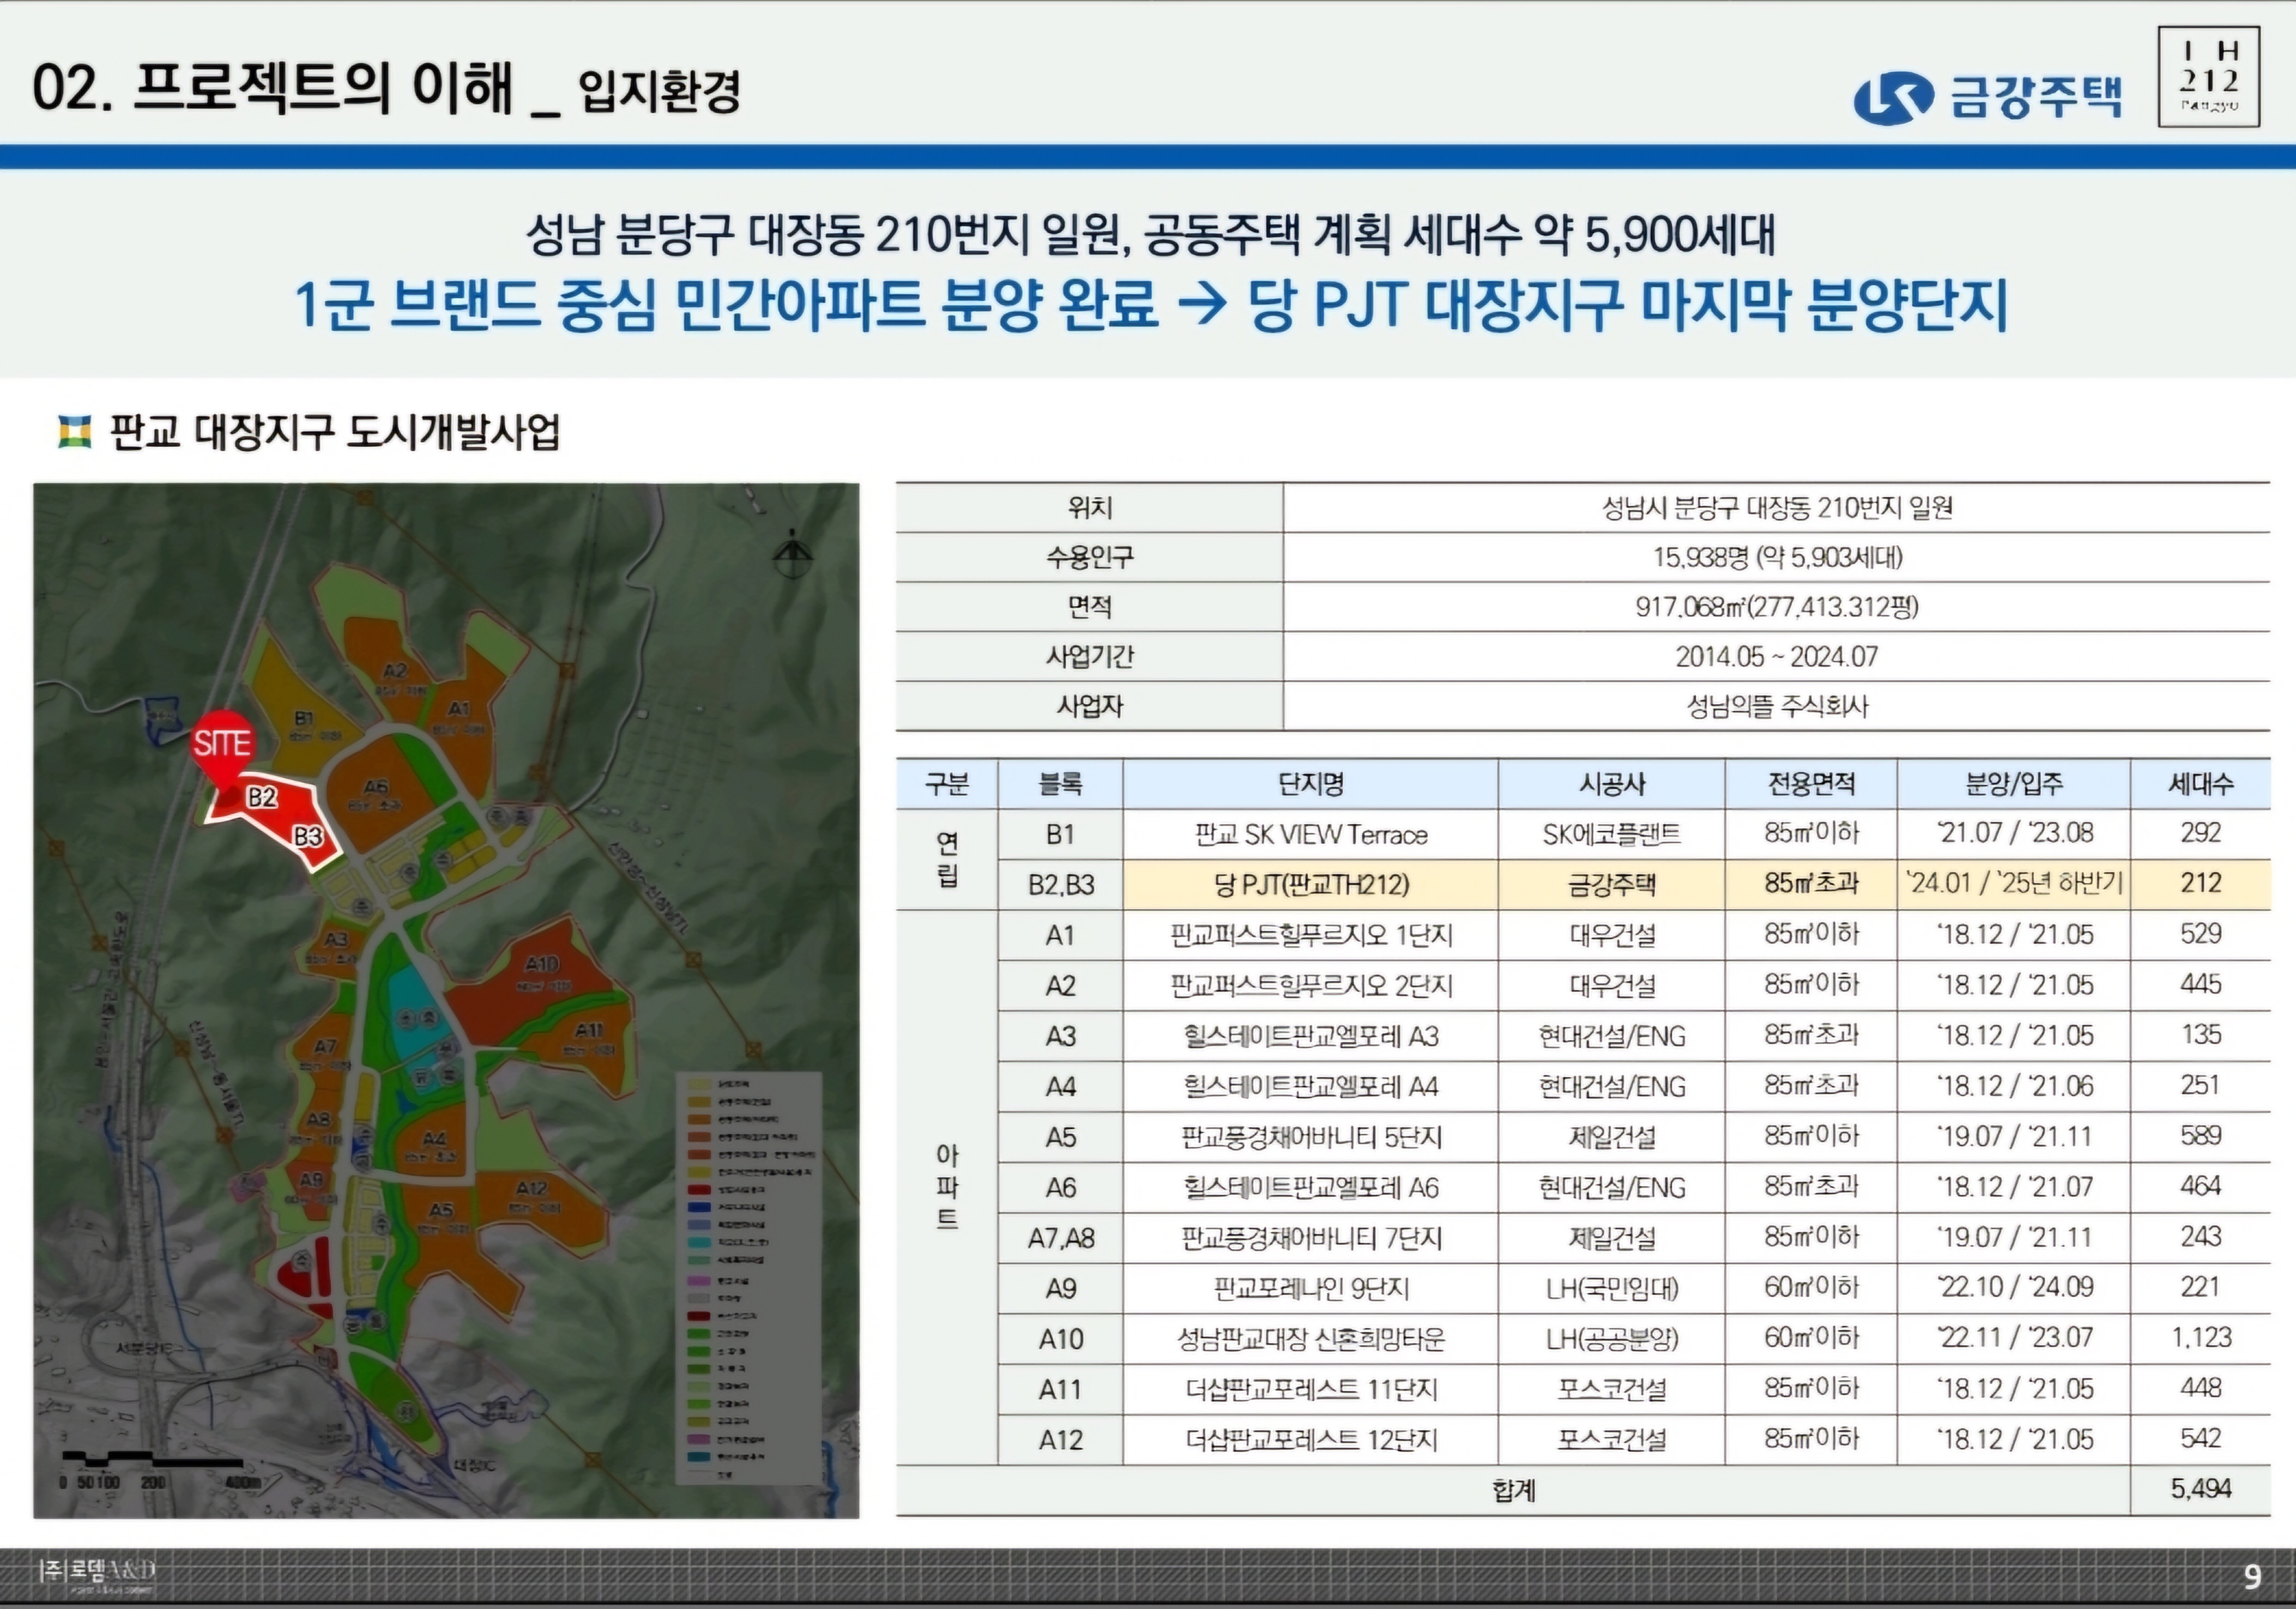Click the 시공사 column header
Image resolution: width=2296 pixels, height=1609 pixels.
[x=1612, y=783]
